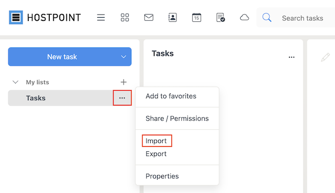The image size is (335, 193).
Task: Expand the New task dropdown arrow
Action: click(x=124, y=57)
